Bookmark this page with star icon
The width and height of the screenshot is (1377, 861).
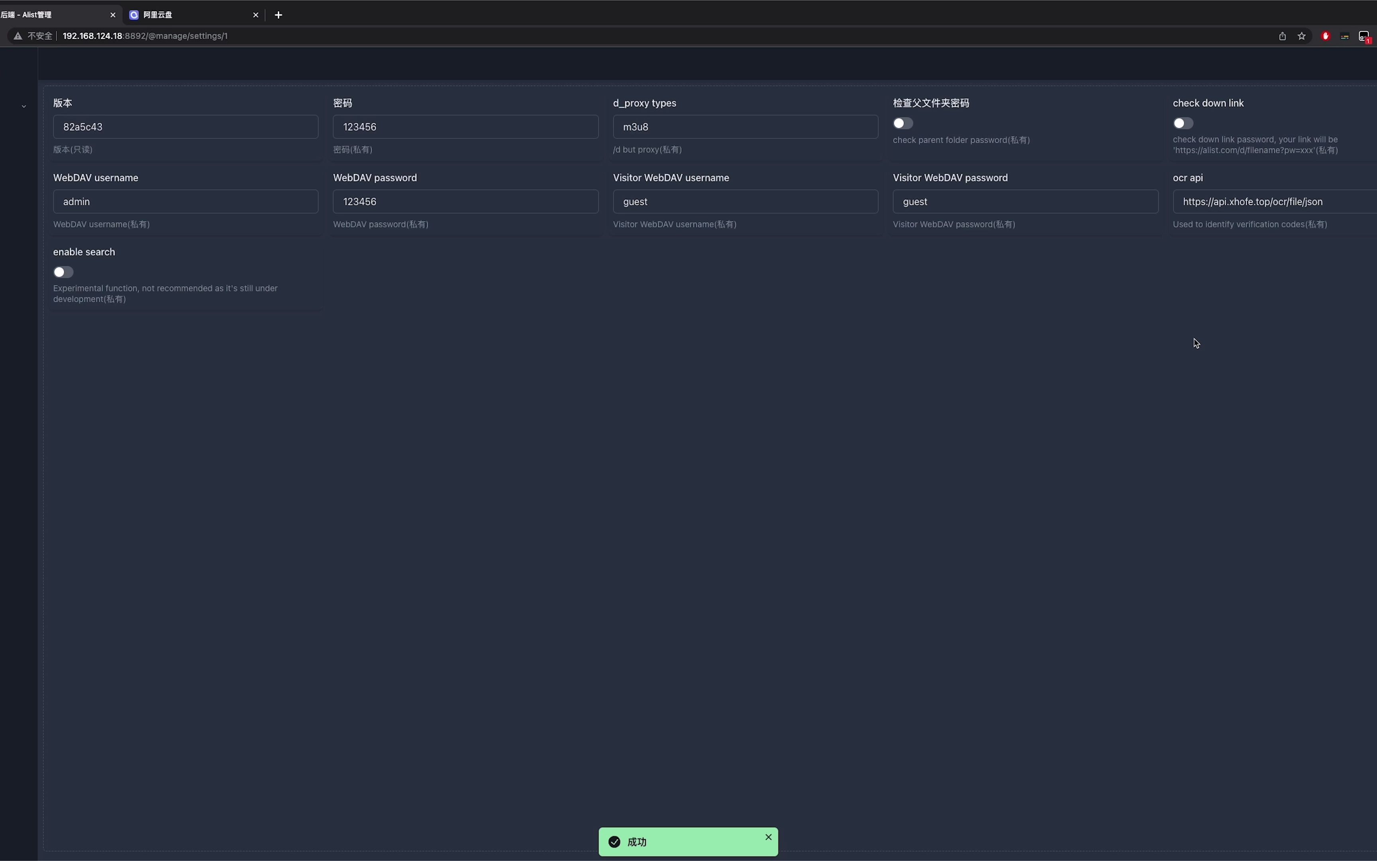[1302, 36]
